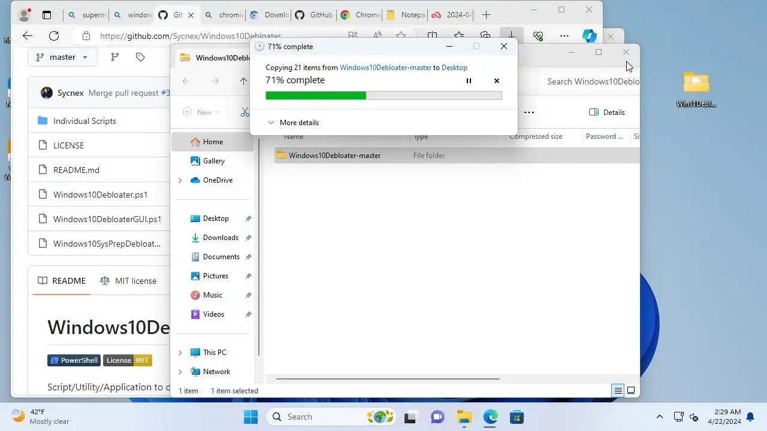This screenshot has width=767, height=431.
Task: Open the master branch dropdown on GitHub
Action: (x=62, y=57)
